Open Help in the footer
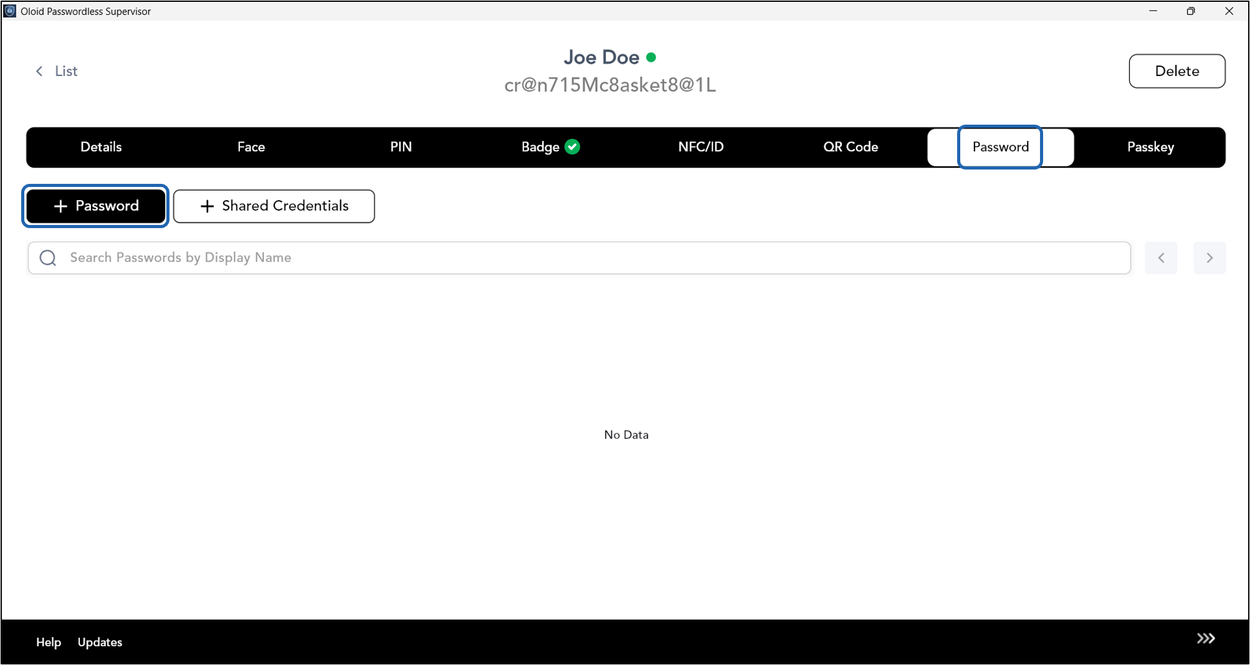This screenshot has width=1250, height=665. [x=49, y=642]
